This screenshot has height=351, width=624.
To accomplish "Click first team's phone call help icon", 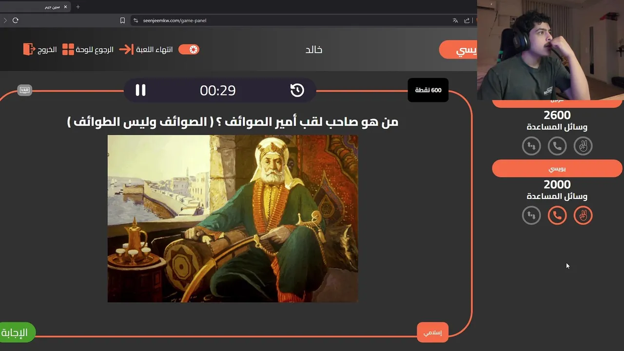I will (x=557, y=146).
